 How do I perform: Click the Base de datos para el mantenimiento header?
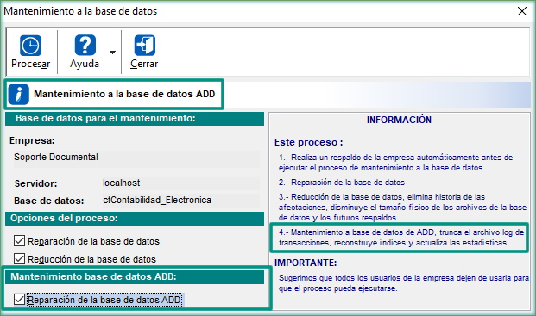coord(135,119)
